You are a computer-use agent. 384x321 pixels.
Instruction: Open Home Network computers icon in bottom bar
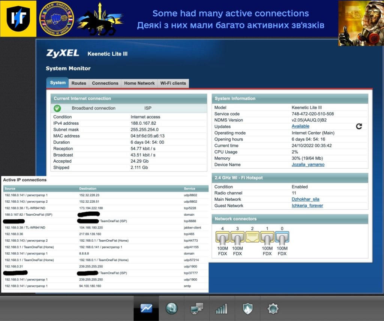(197, 308)
